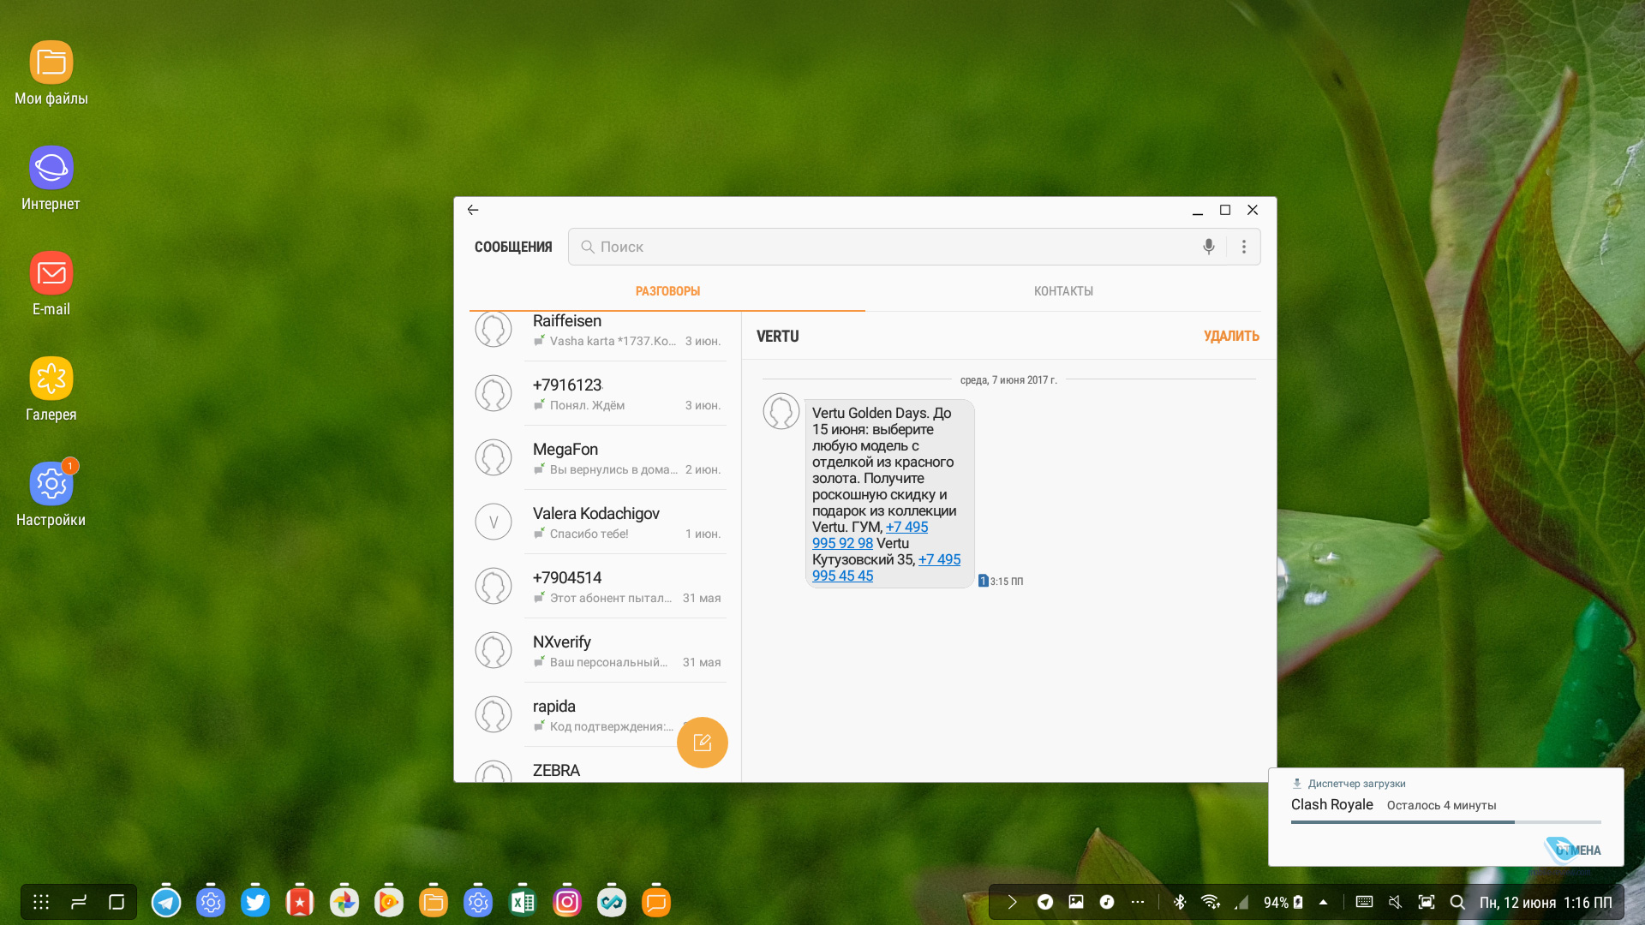Toggle the muted sound icon
Viewport: 1645px width, 925px height.
tap(1396, 902)
